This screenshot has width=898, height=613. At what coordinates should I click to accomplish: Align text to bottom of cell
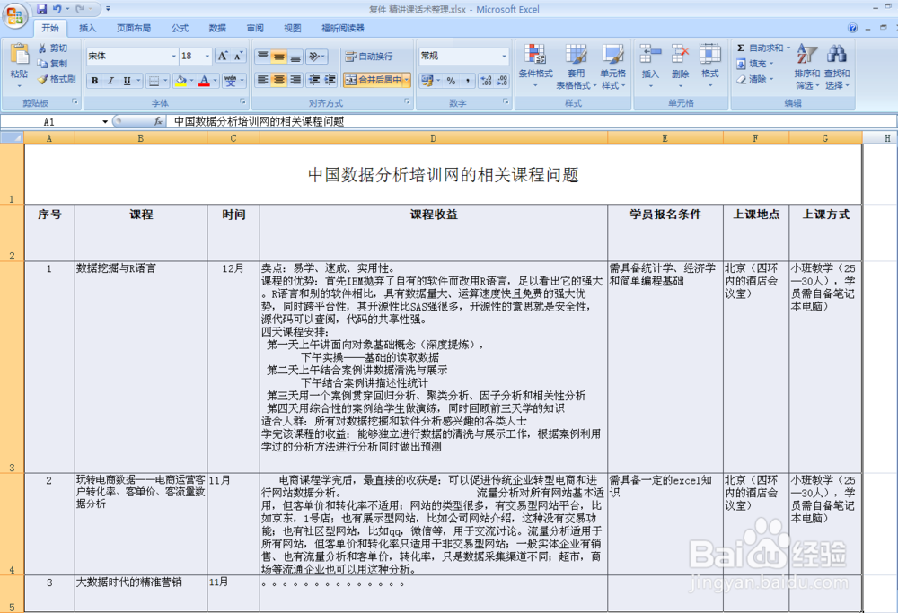pos(295,56)
